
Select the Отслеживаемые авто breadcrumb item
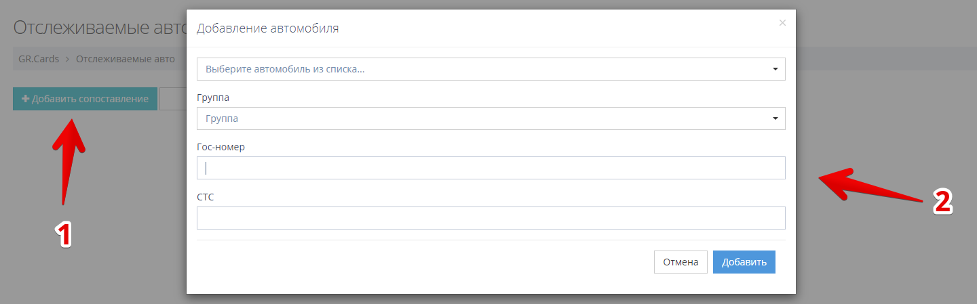click(126, 59)
